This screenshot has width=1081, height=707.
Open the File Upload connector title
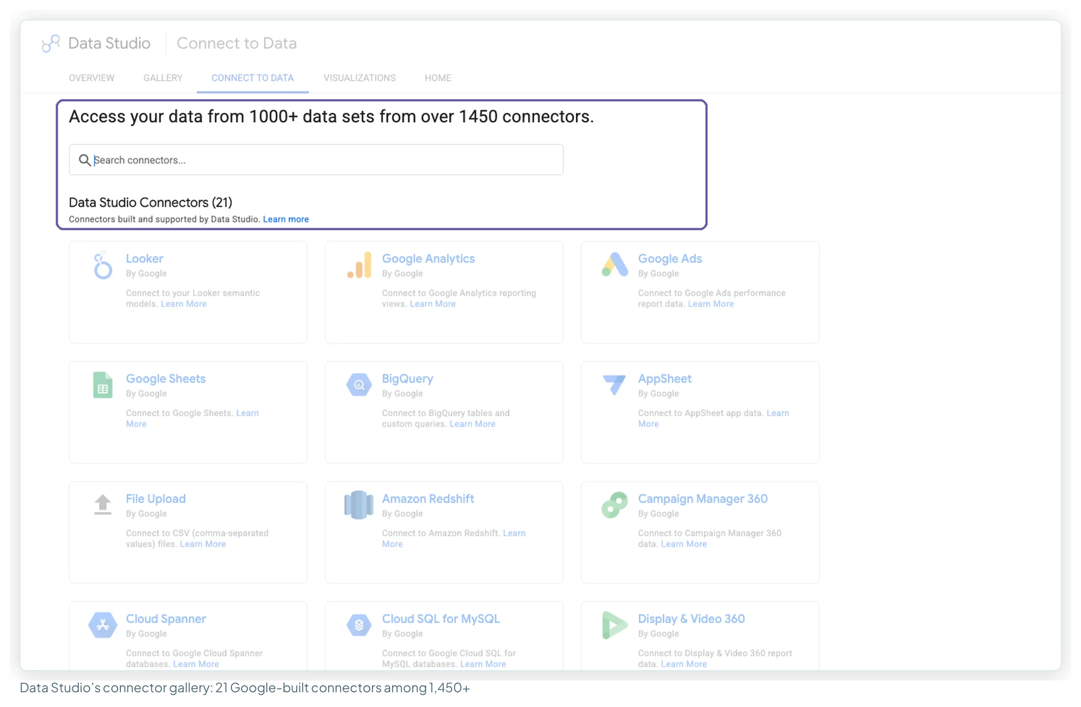pyautogui.click(x=156, y=499)
